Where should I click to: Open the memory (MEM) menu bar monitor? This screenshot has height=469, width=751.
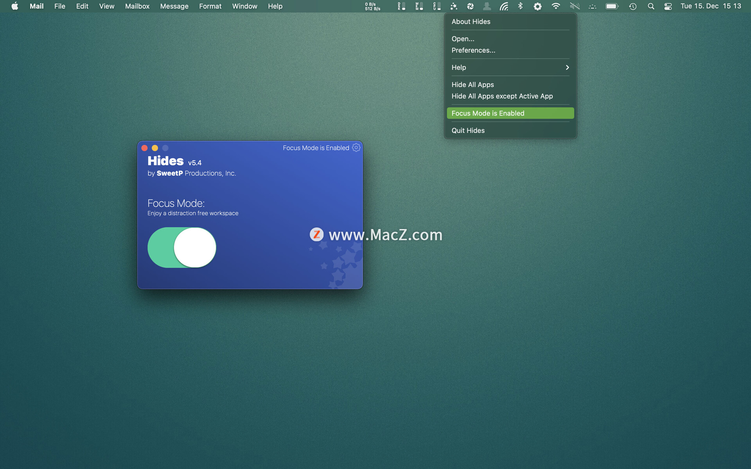coord(419,6)
